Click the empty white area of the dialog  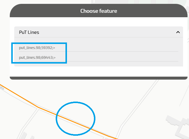click(x=99, y=71)
